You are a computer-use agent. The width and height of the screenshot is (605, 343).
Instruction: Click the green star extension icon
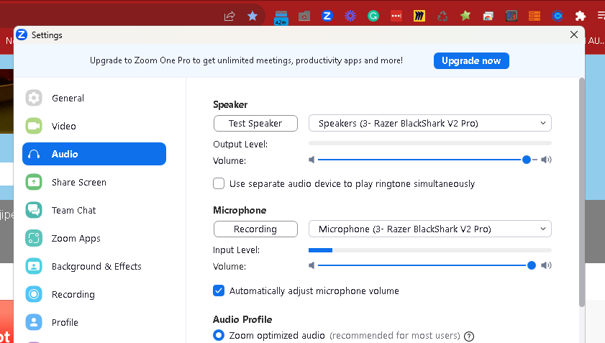coord(465,16)
